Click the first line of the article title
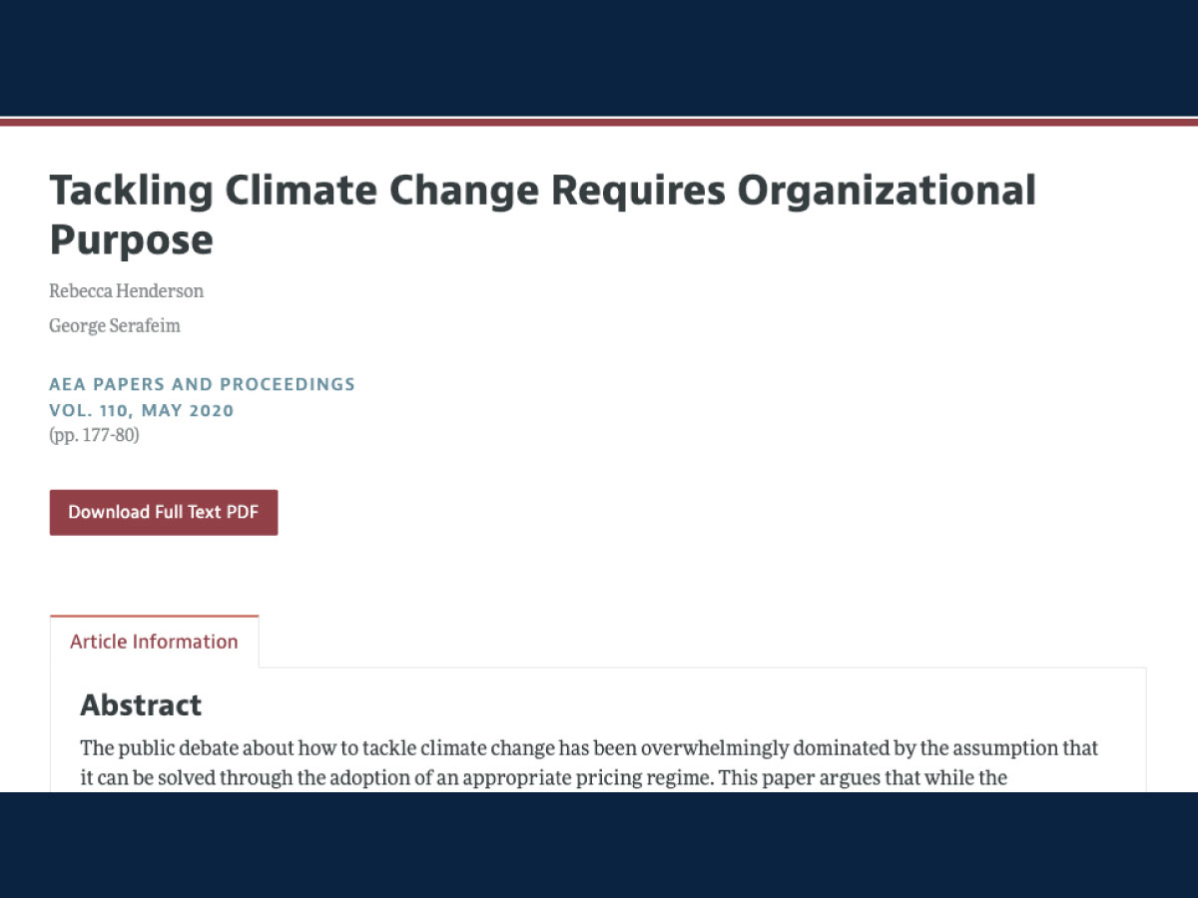 (543, 190)
